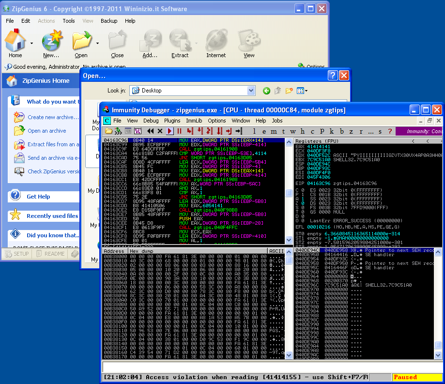Click the Step into icon in debugger toolbar
This screenshot has width=445, height=384.
[x=190, y=131]
